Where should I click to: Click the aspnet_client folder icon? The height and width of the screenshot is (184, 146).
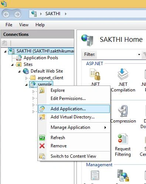pyautogui.click(x=33, y=78)
